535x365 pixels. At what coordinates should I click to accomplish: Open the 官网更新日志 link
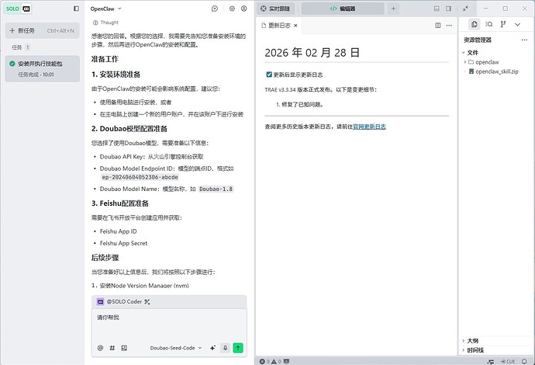coord(369,126)
